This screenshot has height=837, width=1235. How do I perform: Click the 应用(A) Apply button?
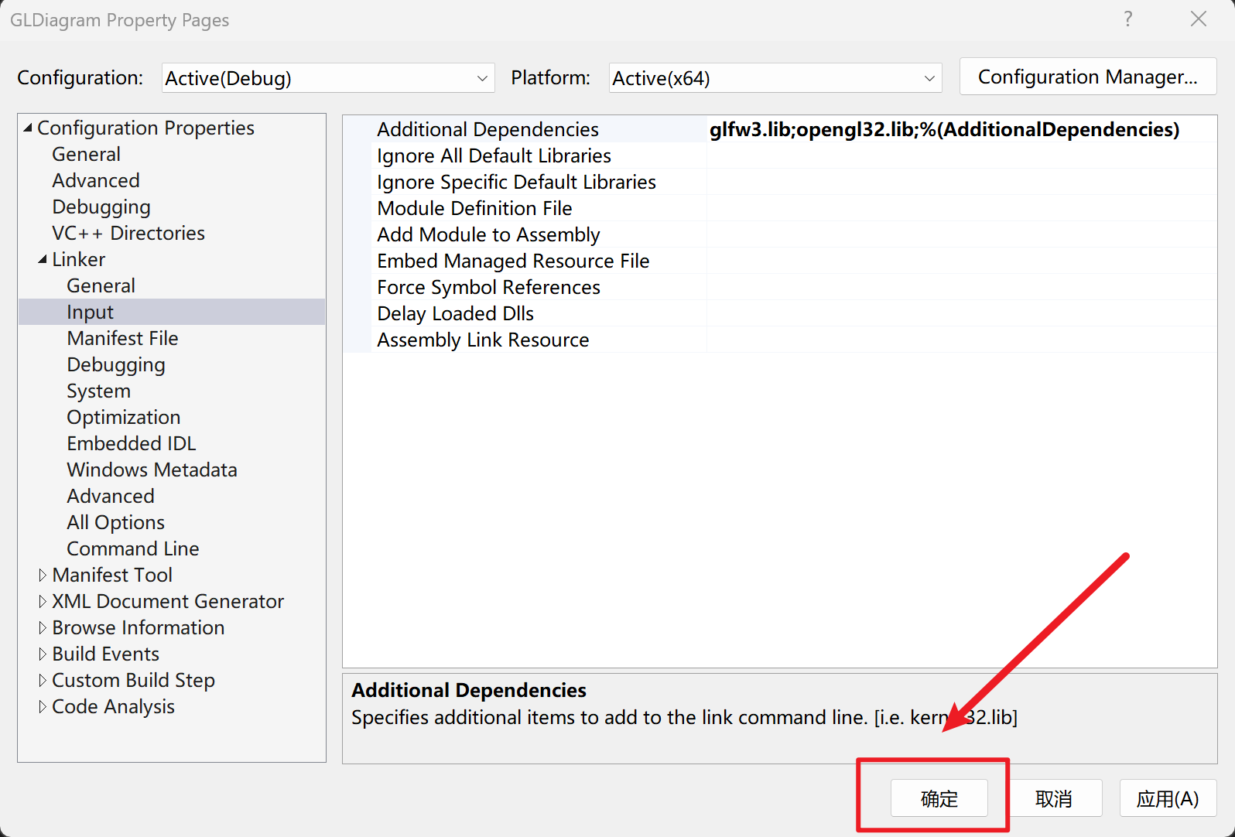pyautogui.click(x=1168, y=798)
